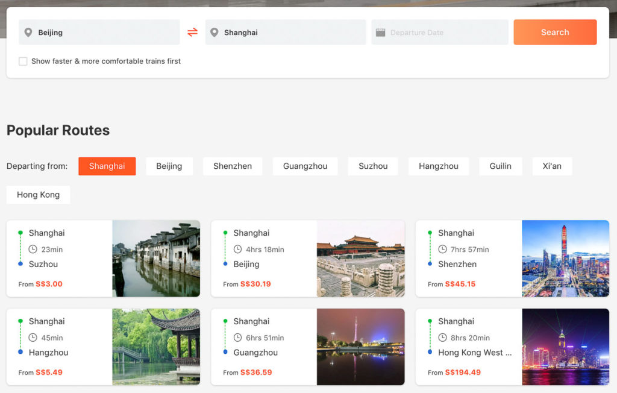Click the Popular Routes heading
Viewport: 617px width, 393px height.
(x=58, y=130)
